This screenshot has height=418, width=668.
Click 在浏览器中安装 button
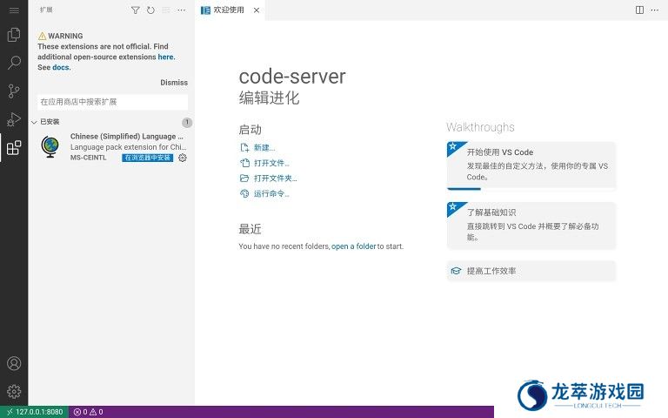pos(147,158)
